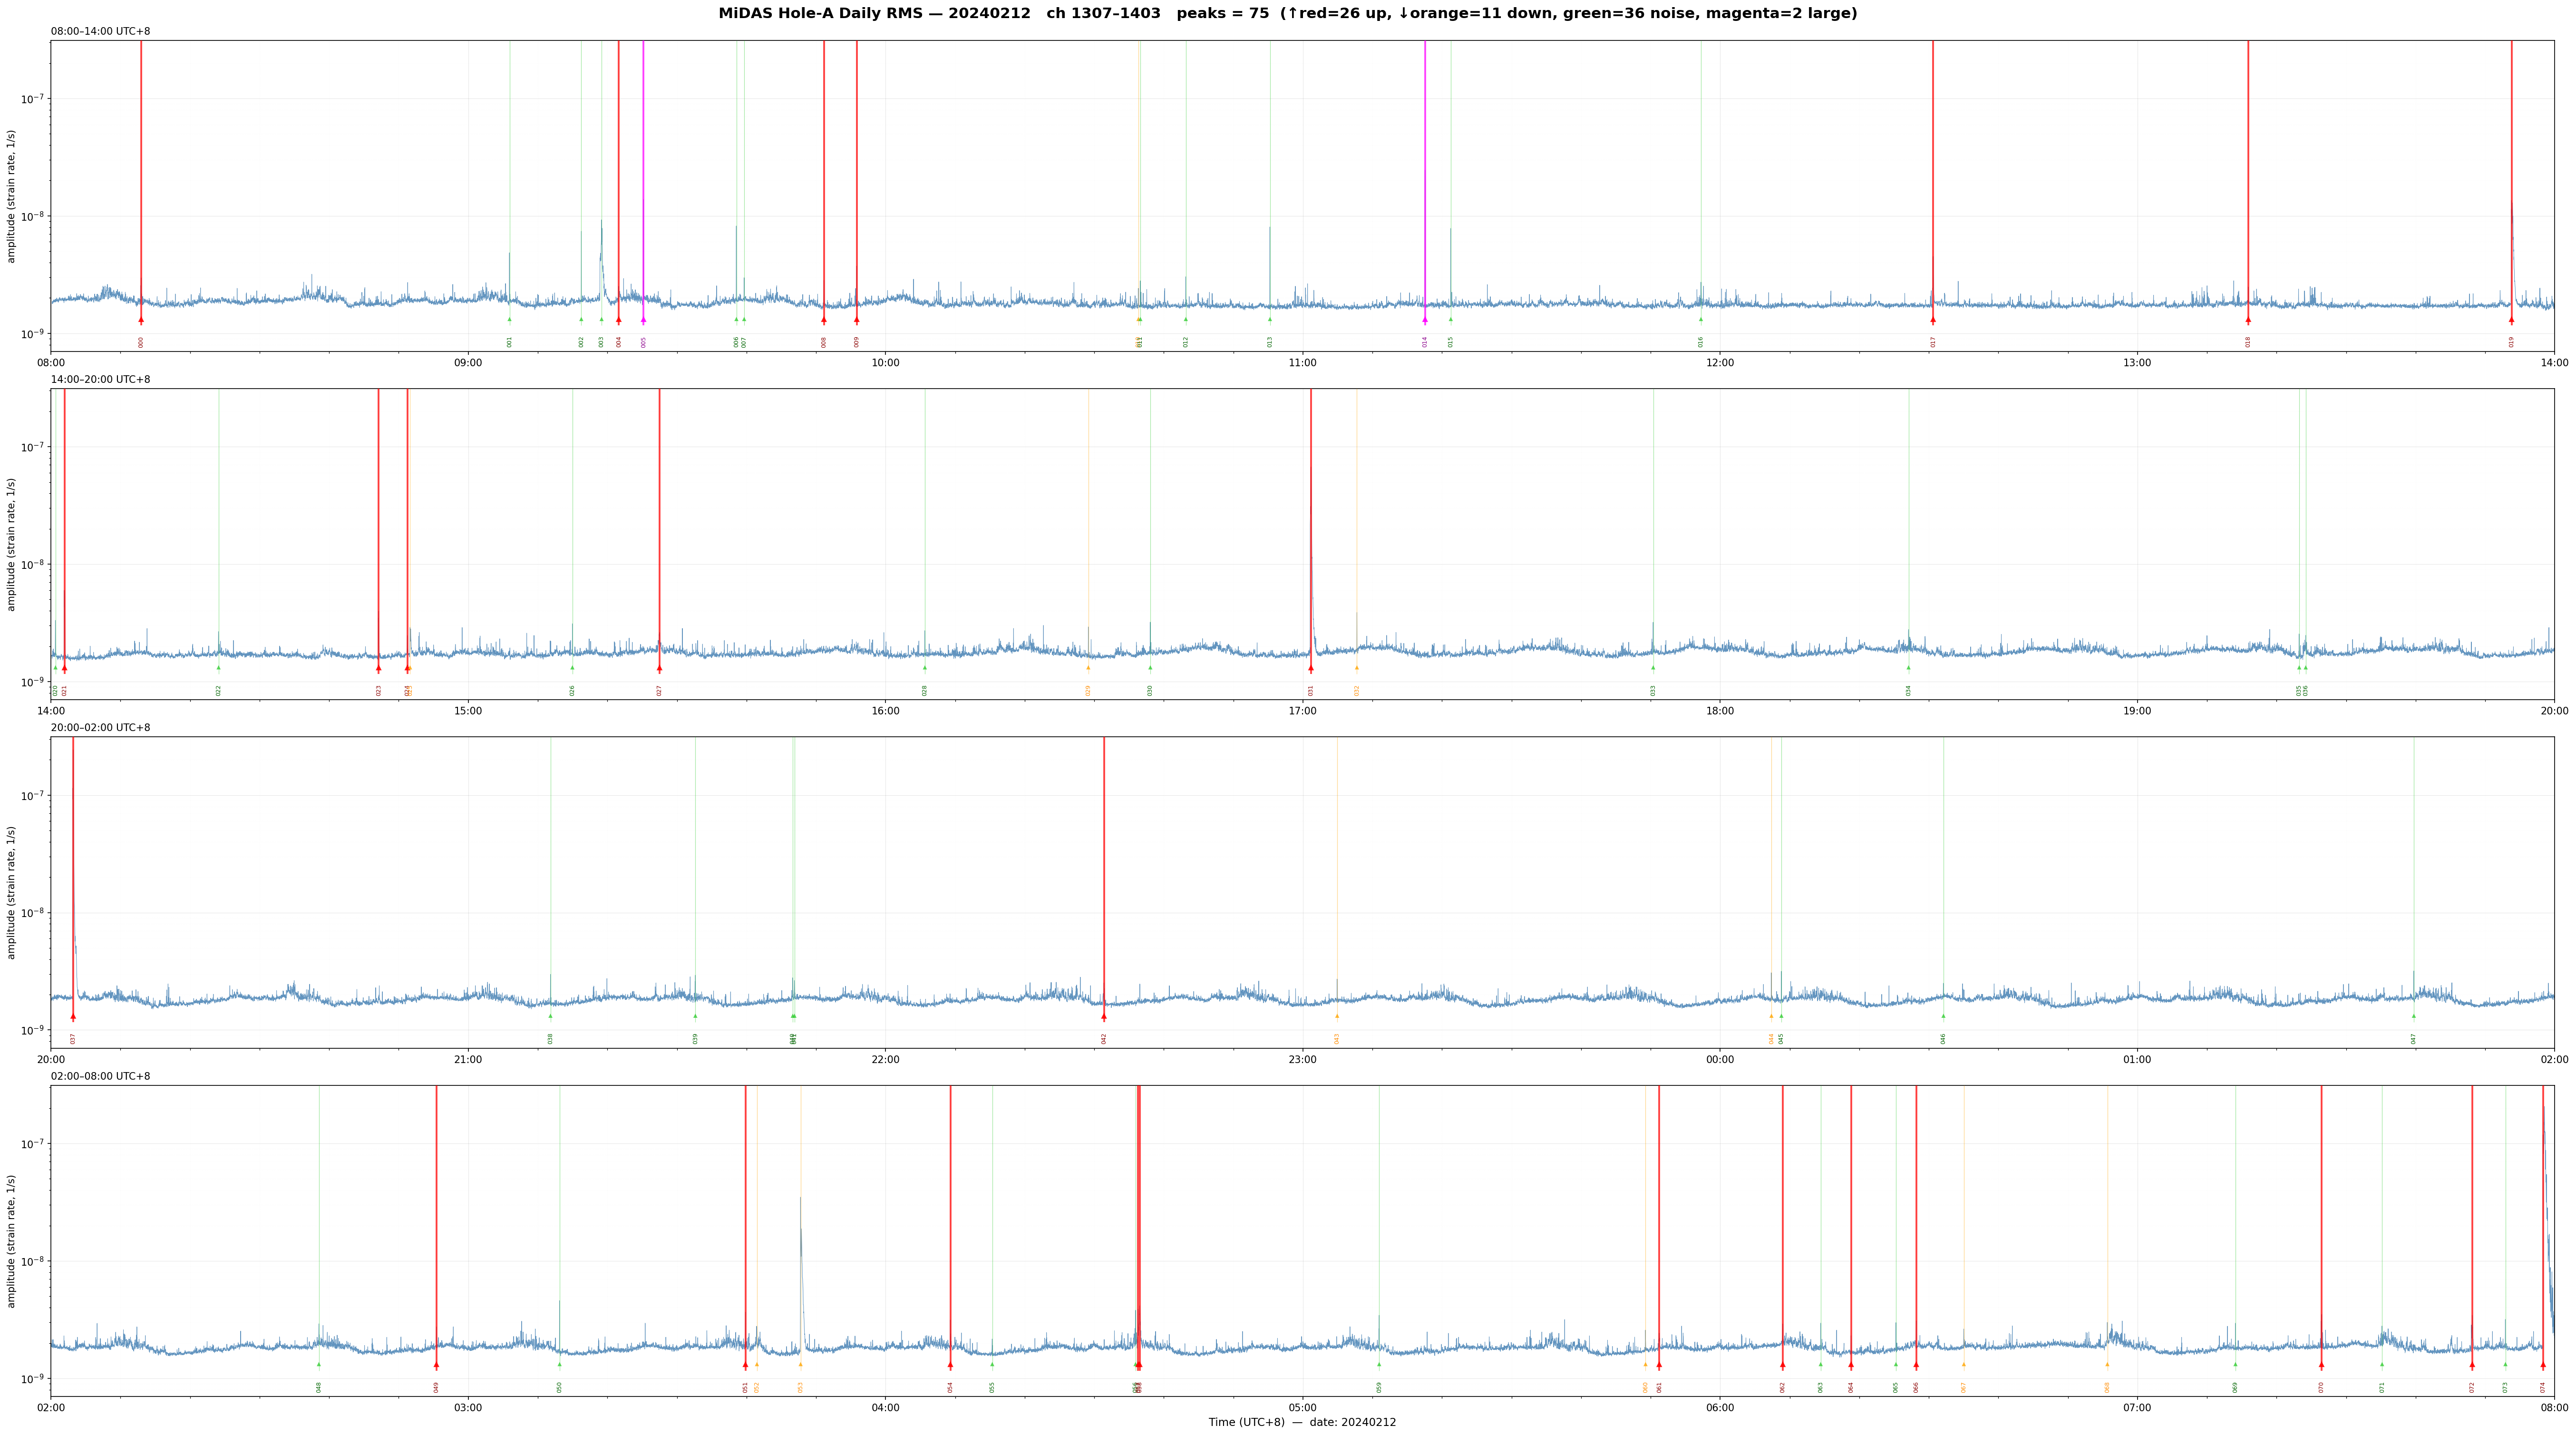Click the green noise marker labeled 038
2576x1435 pixels.
[x=550, y=1017]
